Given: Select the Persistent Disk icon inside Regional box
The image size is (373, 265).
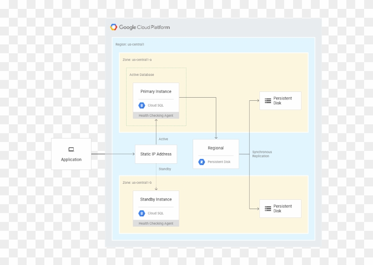Looking at the screenshot, I should pyautogui.click(x=201, y=162).
